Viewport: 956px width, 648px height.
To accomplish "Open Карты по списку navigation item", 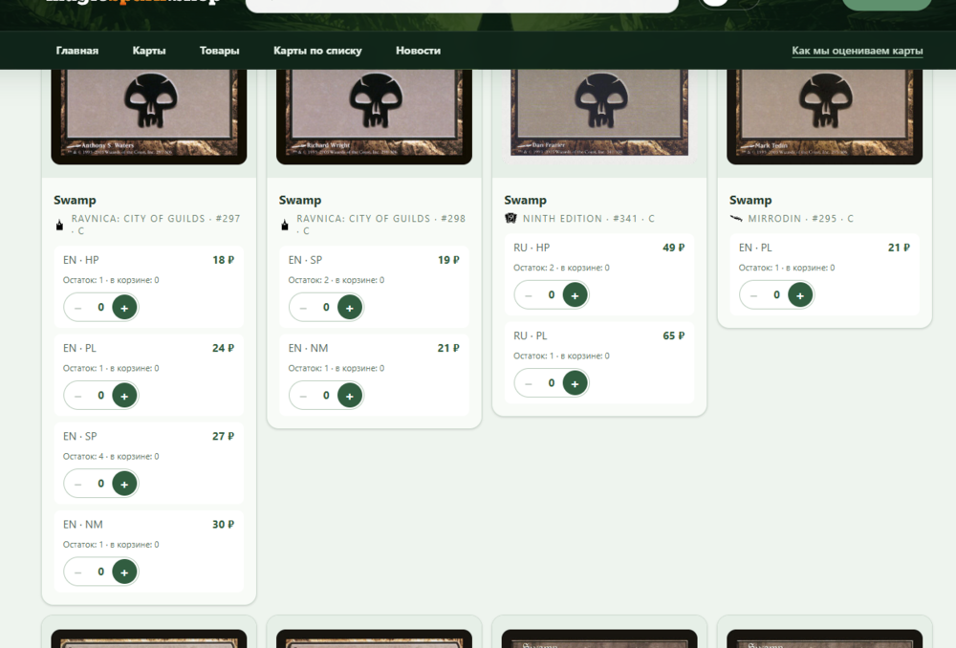I will click(317, 51).
